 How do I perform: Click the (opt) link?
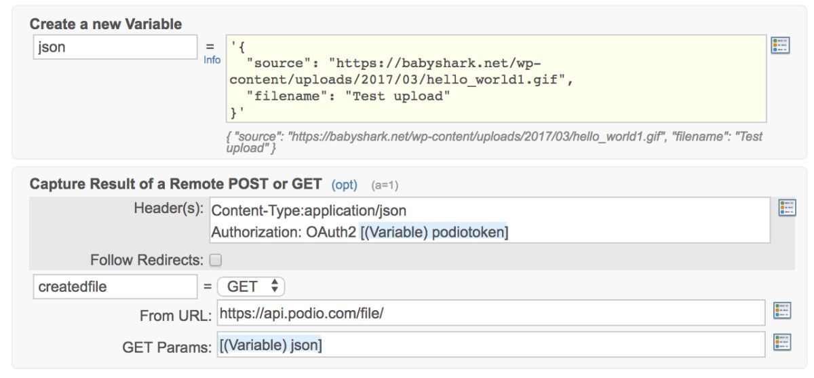pyautogui.click(x=344, y=185)
